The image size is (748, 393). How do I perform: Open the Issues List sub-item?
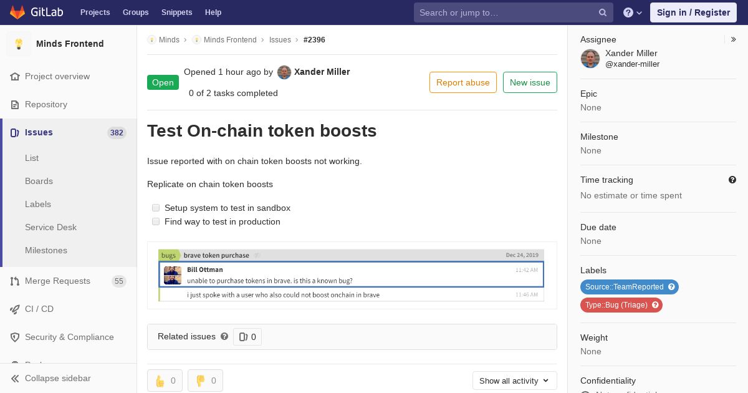32,158
